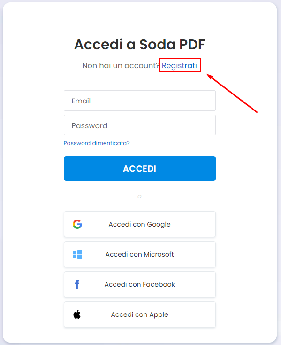Focus the Email input field
The image size is (281, 345).
pos(140,101)
